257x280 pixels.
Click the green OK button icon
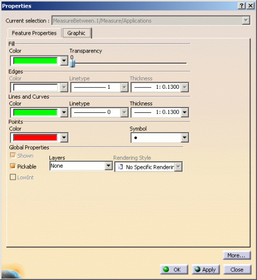click(166, 269)
